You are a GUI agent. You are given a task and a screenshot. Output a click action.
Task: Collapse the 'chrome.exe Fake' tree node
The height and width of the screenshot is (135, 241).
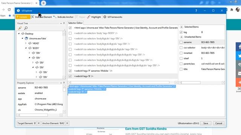(23, 38)
